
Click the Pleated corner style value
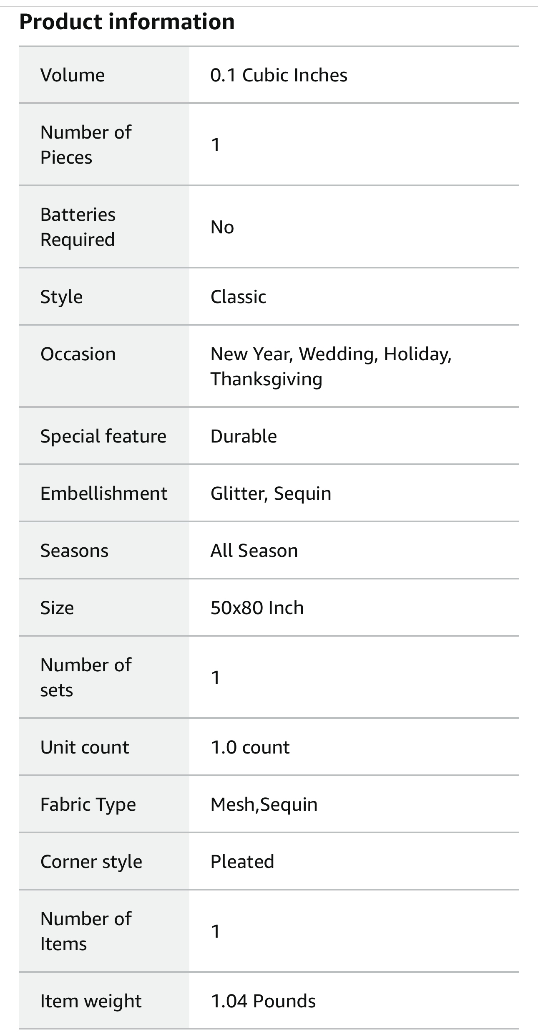click(x=242, y=862)
